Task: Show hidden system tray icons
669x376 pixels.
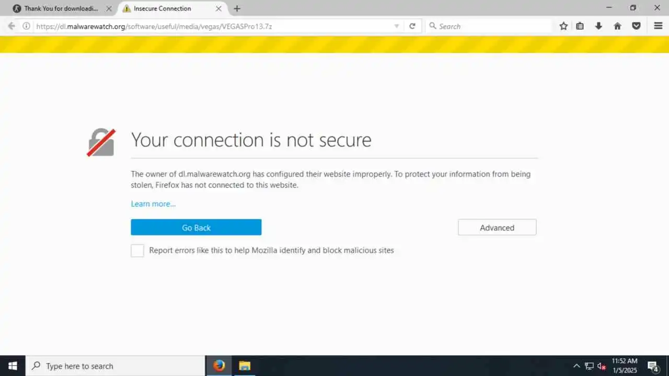Action: click(576, 366)
